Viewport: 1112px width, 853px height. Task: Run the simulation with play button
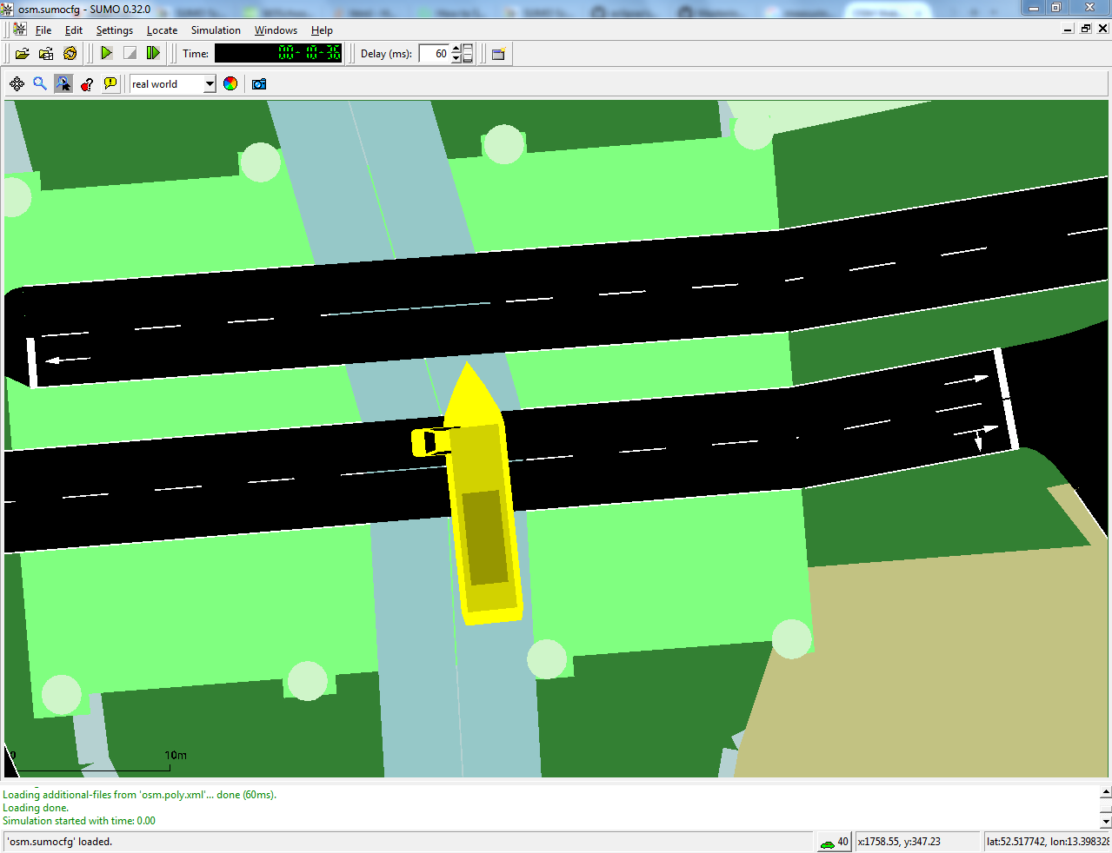coord(106,54)
